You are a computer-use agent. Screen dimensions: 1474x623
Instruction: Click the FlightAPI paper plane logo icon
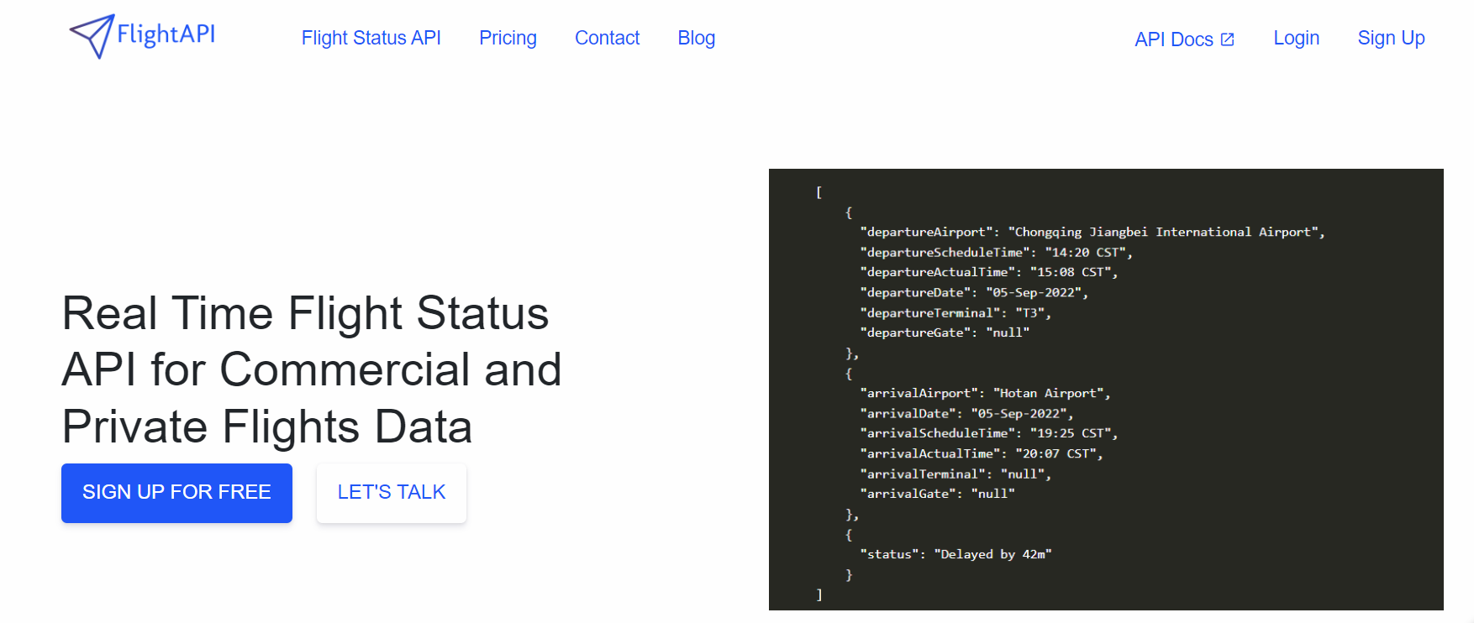[92, 36]
